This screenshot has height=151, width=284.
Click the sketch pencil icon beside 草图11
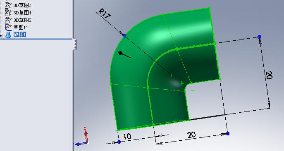(x=8, y=28)
